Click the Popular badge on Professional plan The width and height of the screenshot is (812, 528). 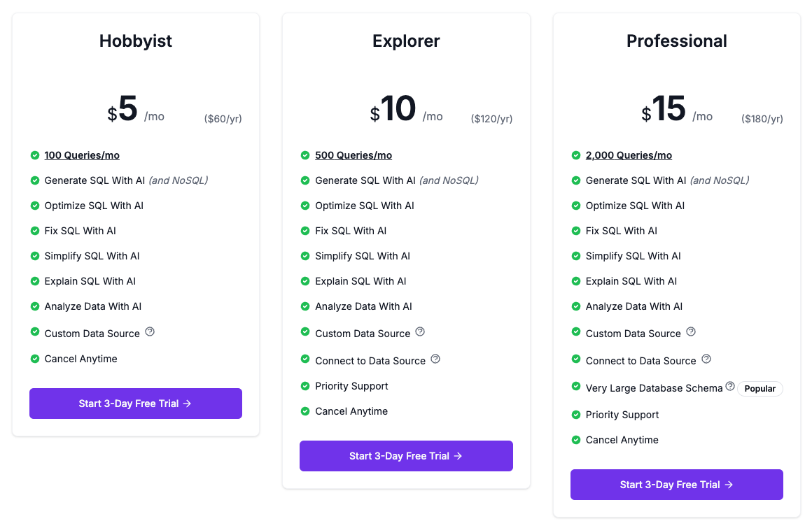click(760, 389)
